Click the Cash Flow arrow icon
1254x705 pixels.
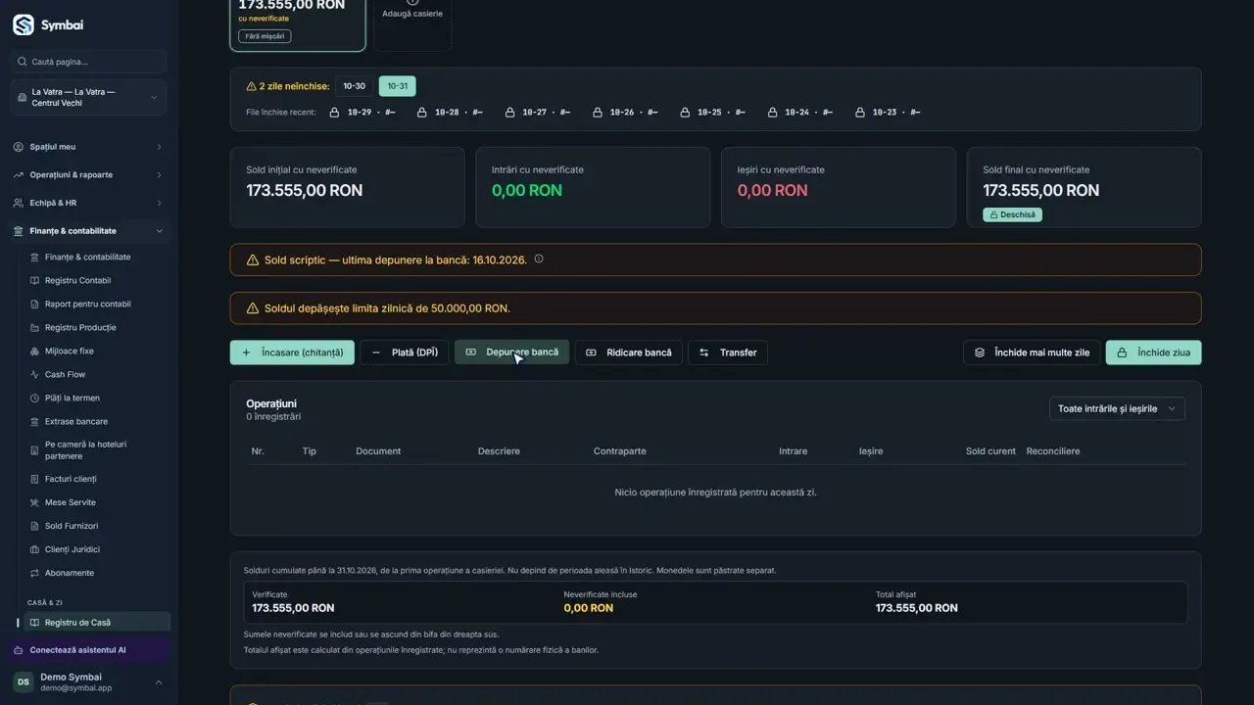coord(35,375)
